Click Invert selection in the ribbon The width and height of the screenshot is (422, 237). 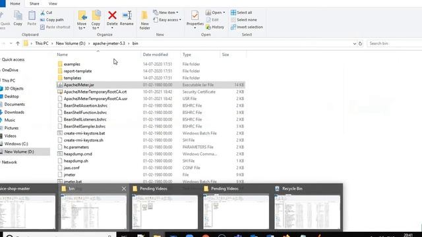tap(247, 27)
